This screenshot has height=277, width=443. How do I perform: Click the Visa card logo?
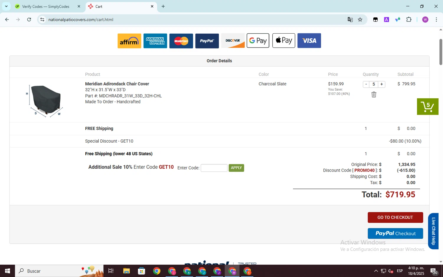309,41
